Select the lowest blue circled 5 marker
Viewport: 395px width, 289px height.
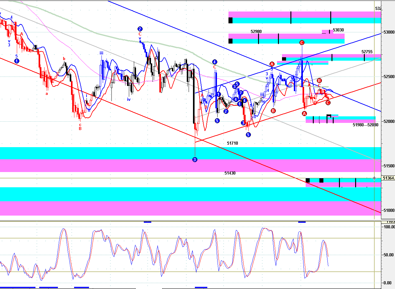tap(248, 135)
